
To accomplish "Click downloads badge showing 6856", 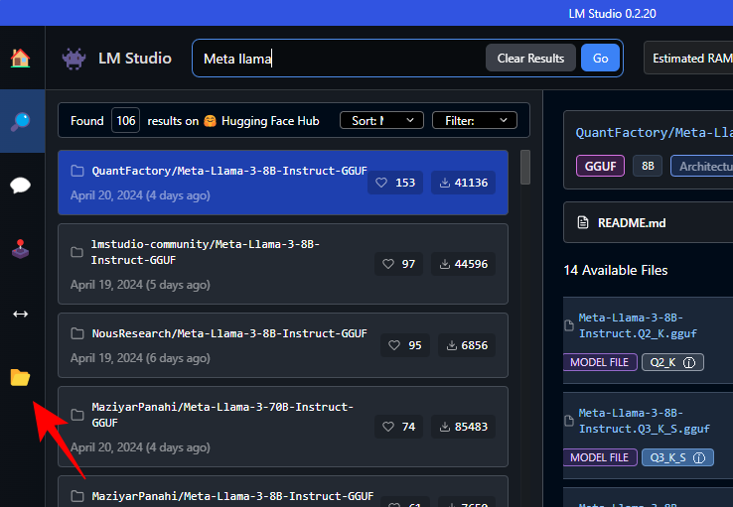I will tap(467, 345).
